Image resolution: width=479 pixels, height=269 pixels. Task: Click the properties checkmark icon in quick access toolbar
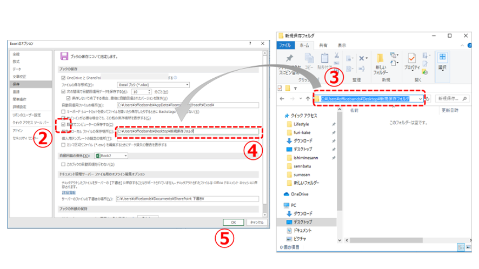[x=280, y=88]
